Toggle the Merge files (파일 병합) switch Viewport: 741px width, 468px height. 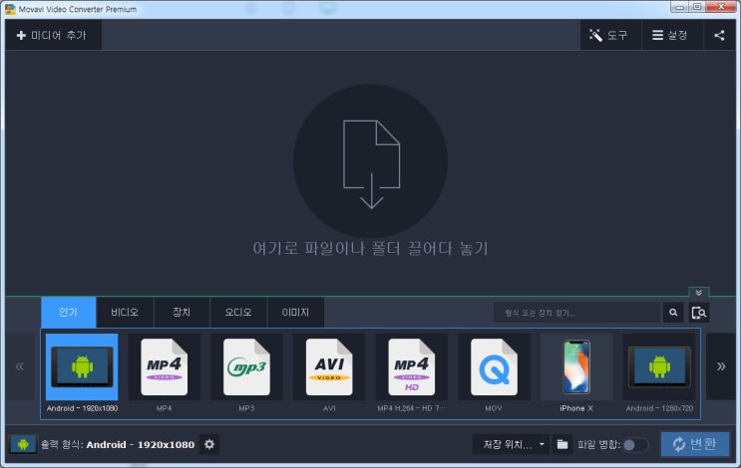[x=634, y=445]
